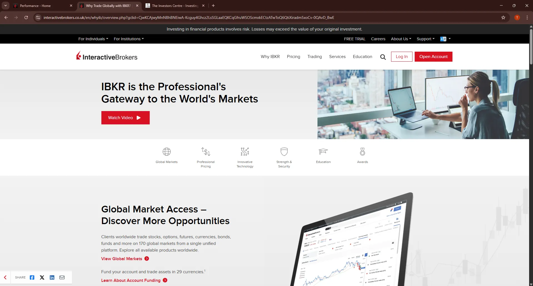
Task: Open the Services menu
Action: 337,57
